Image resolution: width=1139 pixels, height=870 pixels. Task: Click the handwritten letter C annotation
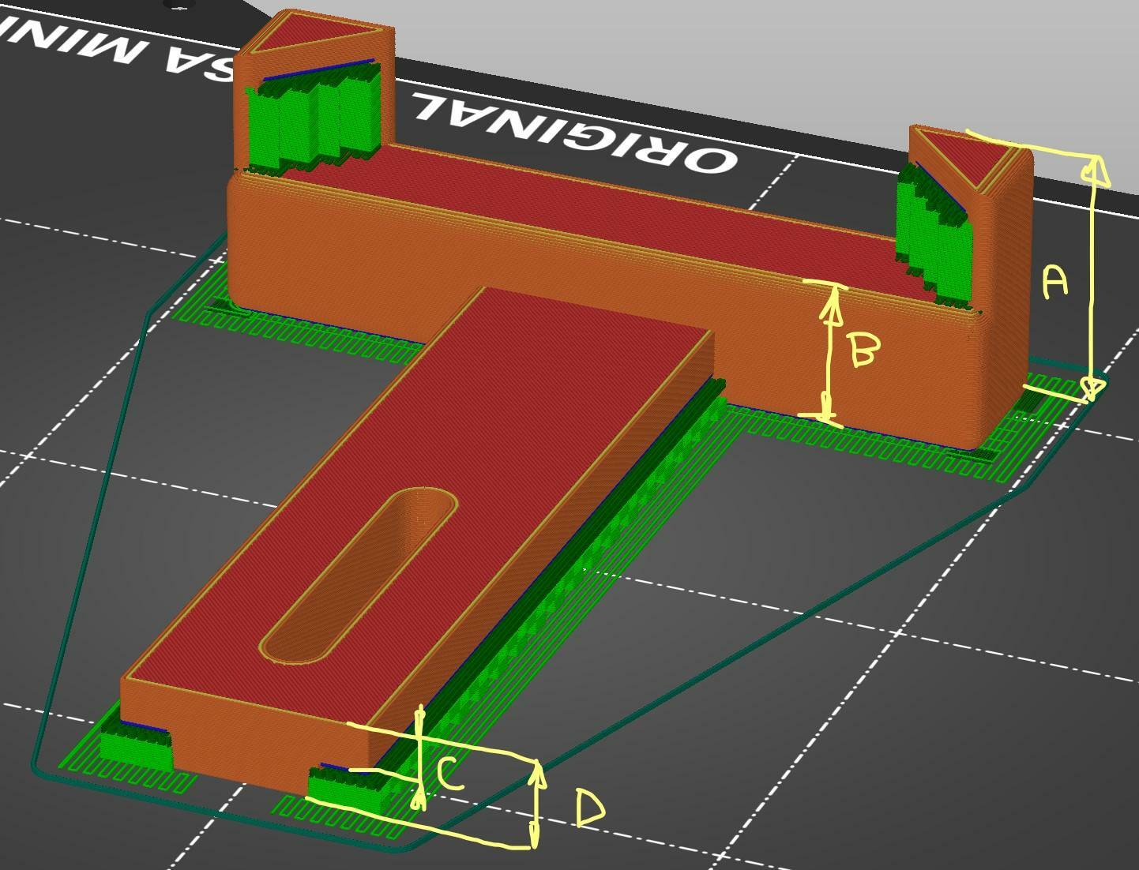click(x=449, y=774)
